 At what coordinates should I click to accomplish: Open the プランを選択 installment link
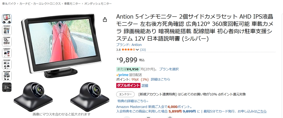pos(169,69)
